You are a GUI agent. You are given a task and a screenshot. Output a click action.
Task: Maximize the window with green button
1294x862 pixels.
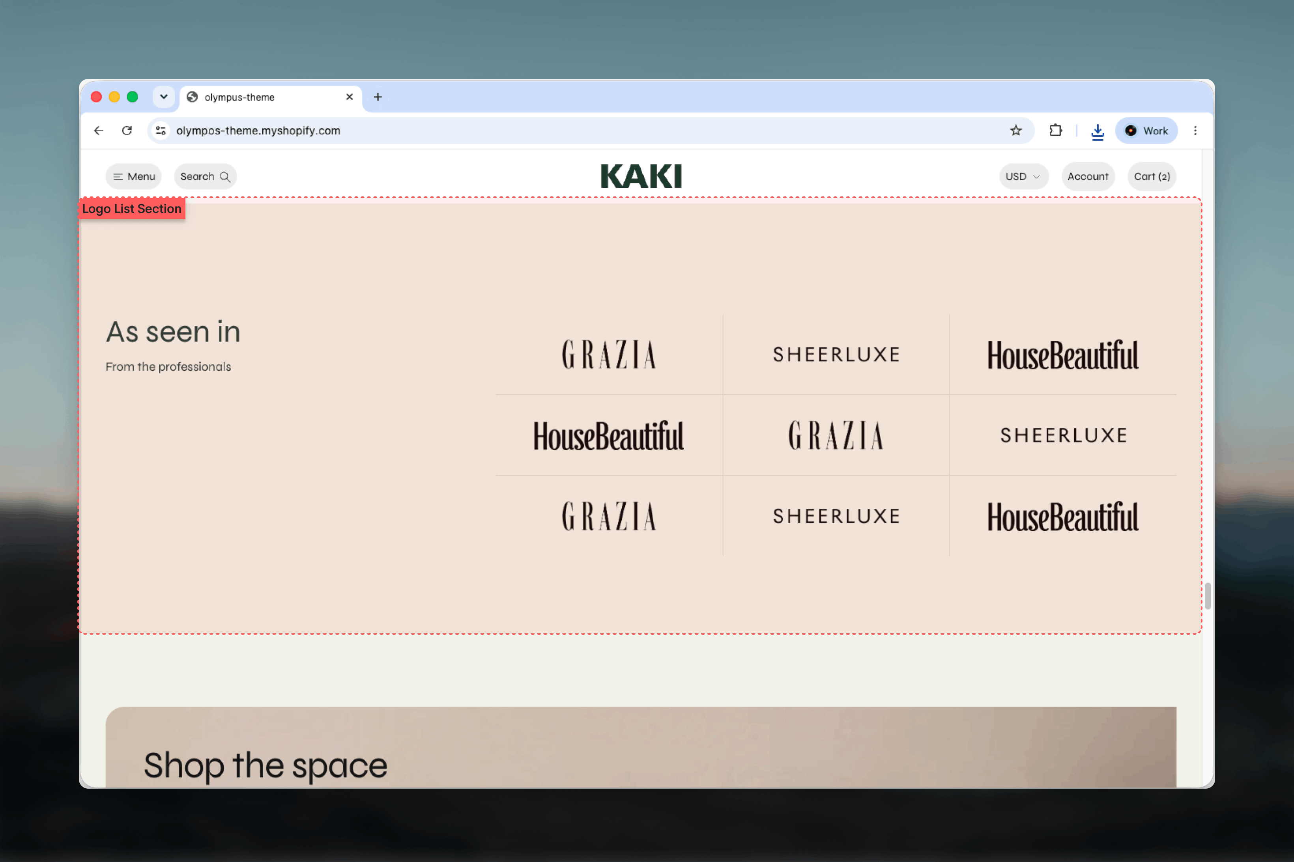click(x=133, y=97)
